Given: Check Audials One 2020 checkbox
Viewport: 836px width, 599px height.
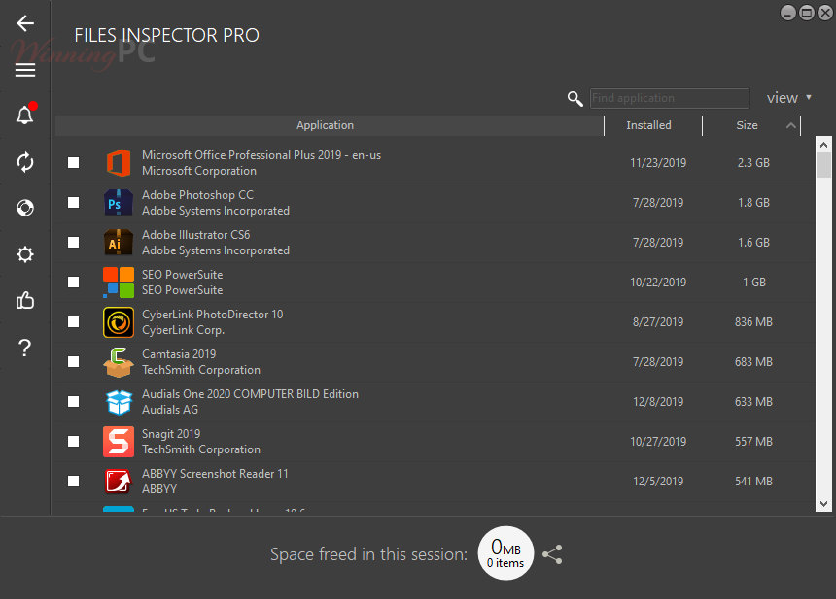Looking at the screenshot, I should 74,402.
